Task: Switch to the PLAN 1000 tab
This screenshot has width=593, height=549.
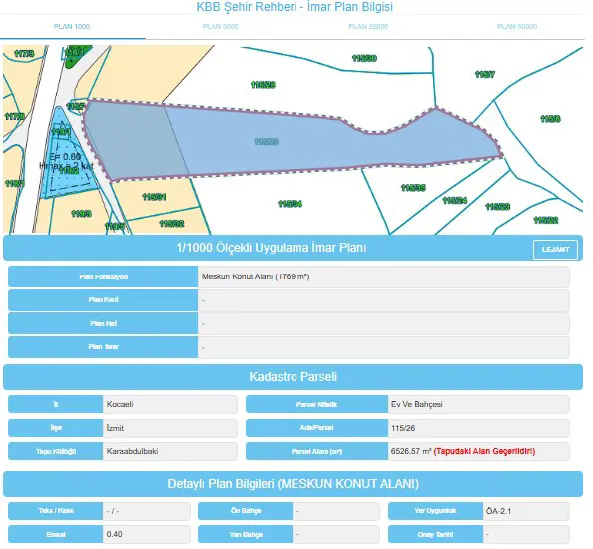Action: coord(72,27)
